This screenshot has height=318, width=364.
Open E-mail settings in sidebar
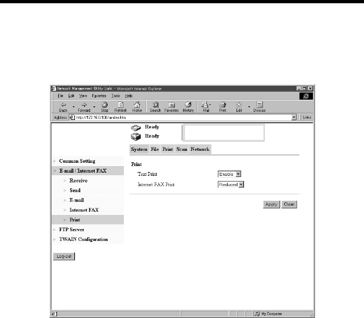77,200
